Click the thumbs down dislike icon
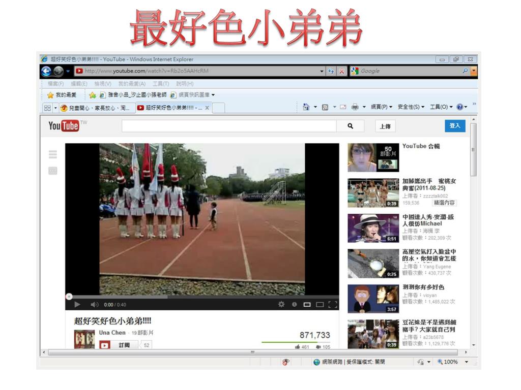Viewport: 521px width, 390px height. pyautogui.click(x=319, y=347)
